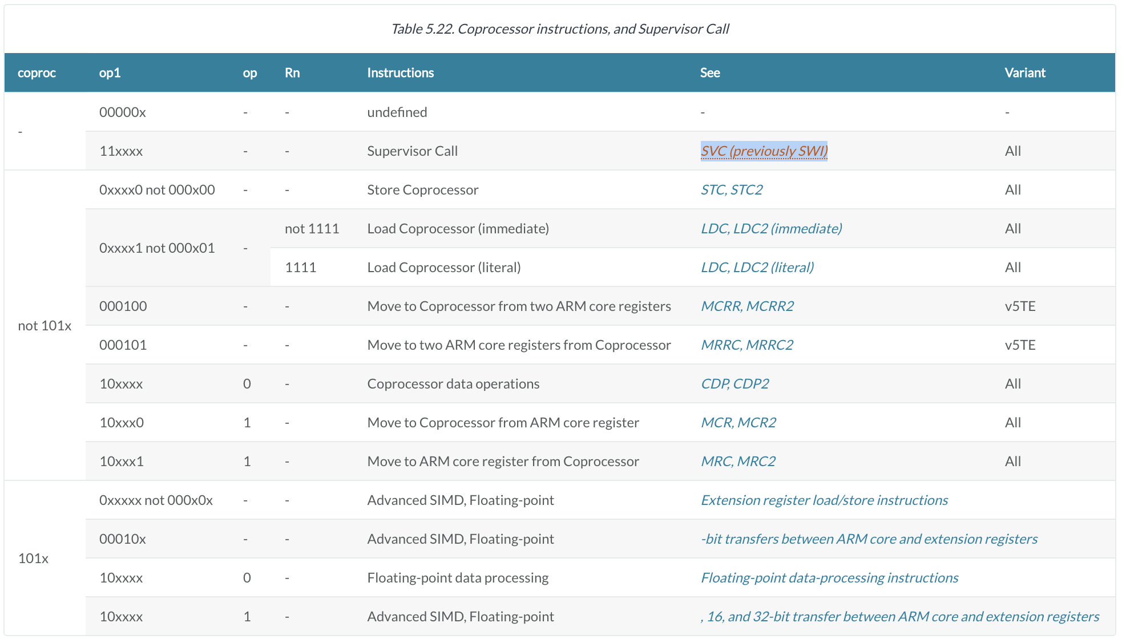
Task: Click the not 1111 Rn cell
Action: coord(312,229)
